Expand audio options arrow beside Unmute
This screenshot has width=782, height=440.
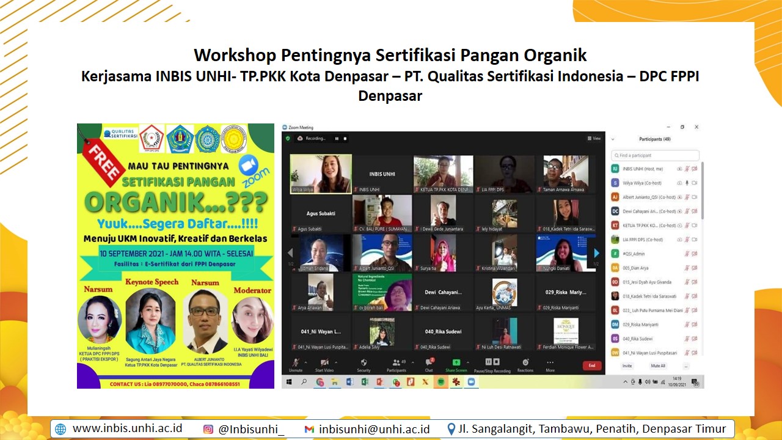pyautogui.click(x=305, y=362)
